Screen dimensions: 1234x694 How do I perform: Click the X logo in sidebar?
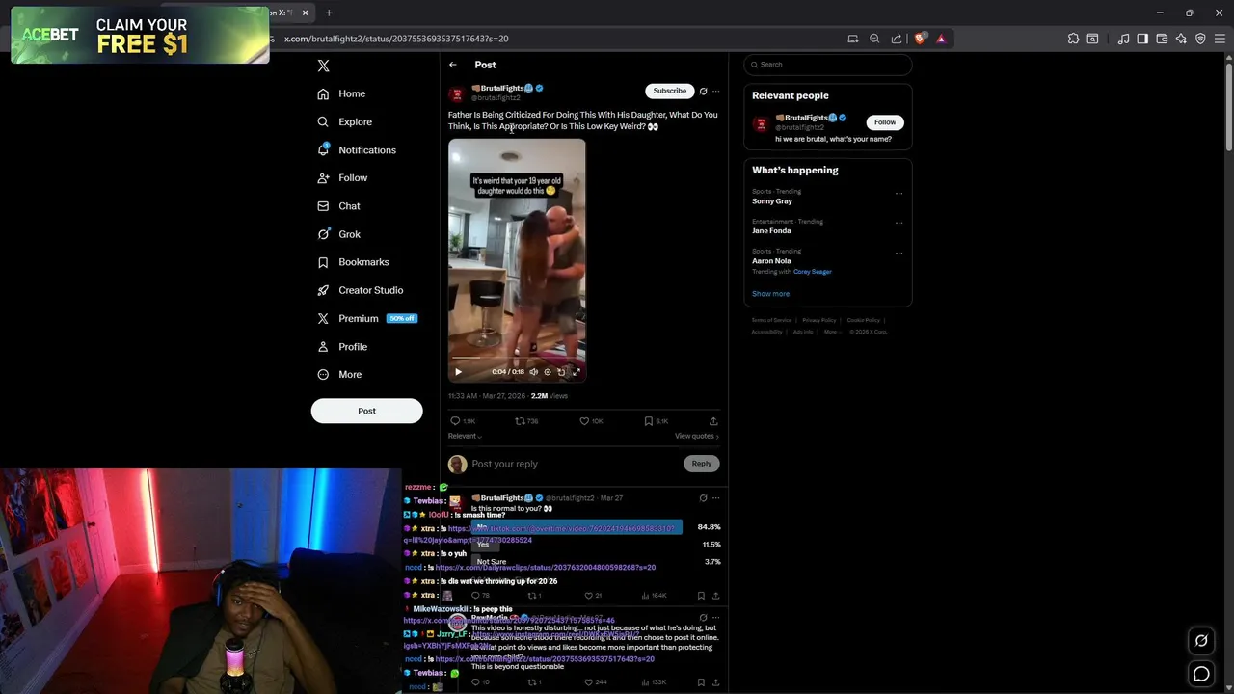click(323, 66)
